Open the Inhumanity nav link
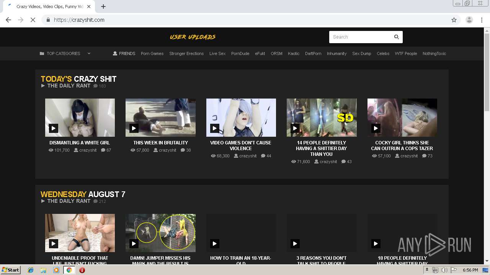 coord(336,53)
